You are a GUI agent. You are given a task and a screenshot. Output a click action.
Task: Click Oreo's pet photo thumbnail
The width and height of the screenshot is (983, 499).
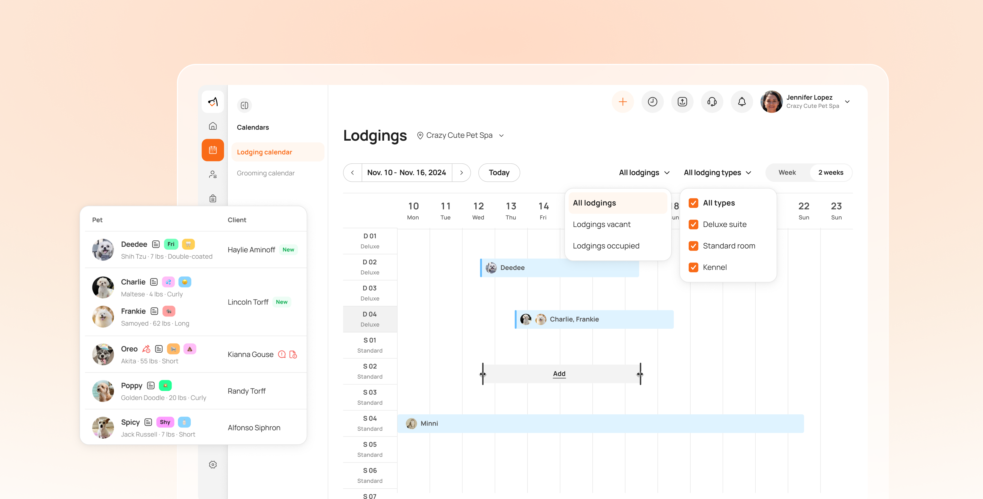pos(103,354)
